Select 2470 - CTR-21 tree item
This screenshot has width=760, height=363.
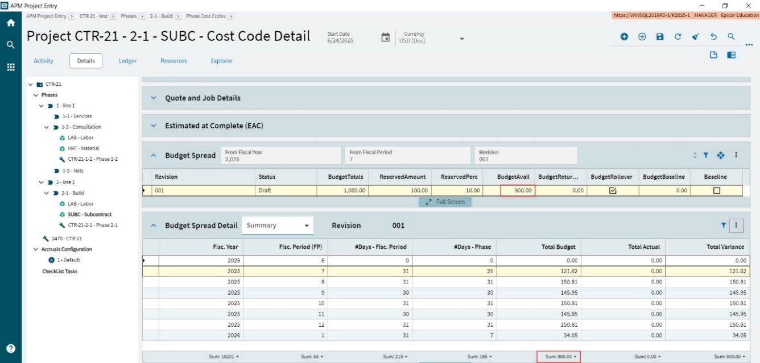(x=67, y=239)
